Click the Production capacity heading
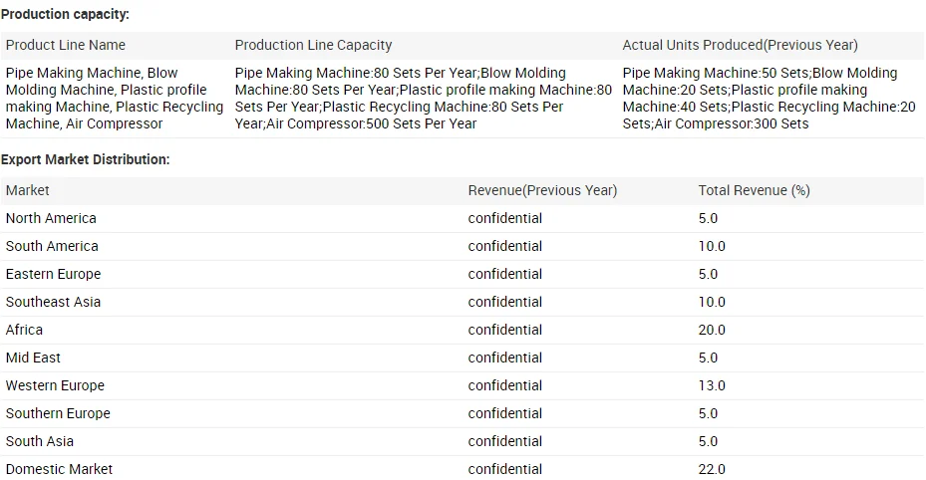926x480 pixels. [66, 14]
